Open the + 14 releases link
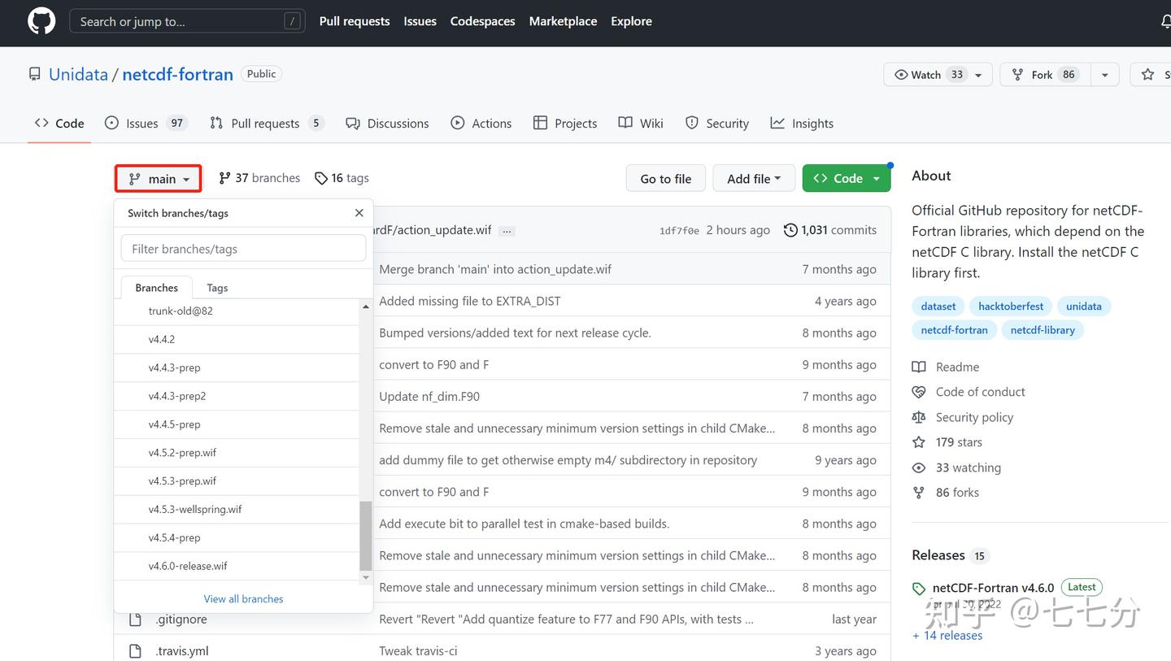This screenshot has width=1171, height=661. pyautogui.click(x=947, y=636)
